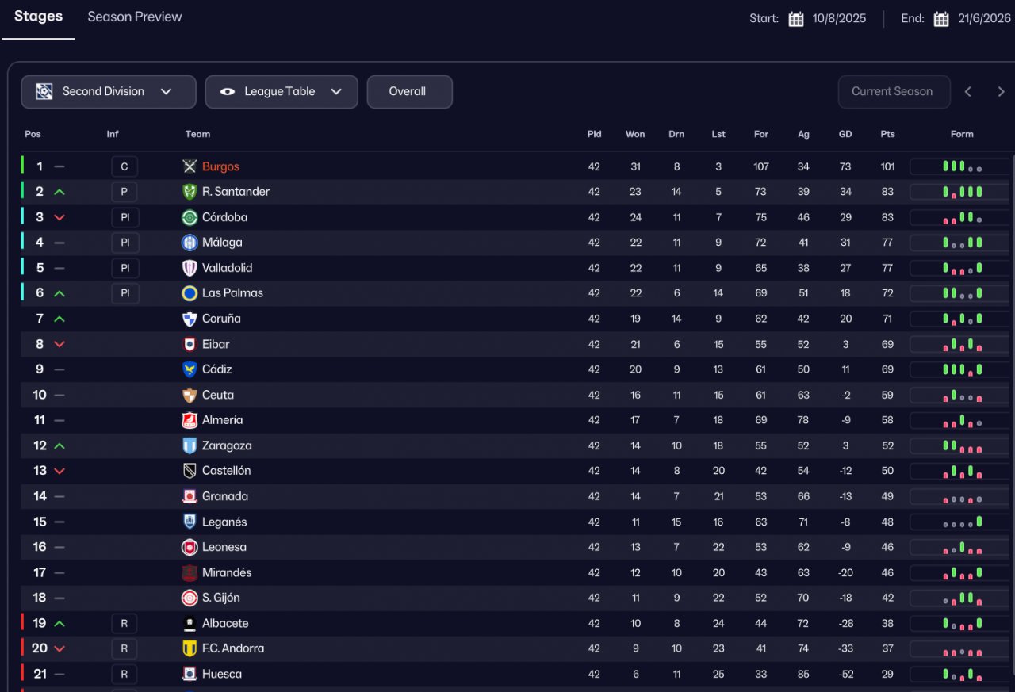Click the Albacete club crest icon
Viewport: 1015px width, 692px height.
pyautogui.click(x=190, y=623)
